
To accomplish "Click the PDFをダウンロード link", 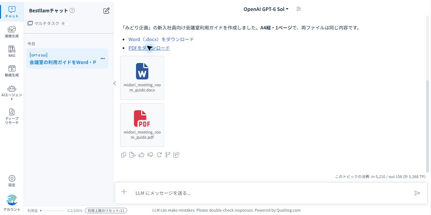I will pos(149,48).
